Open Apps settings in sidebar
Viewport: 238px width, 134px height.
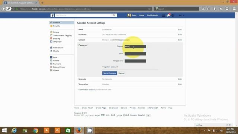coord(55,57)
